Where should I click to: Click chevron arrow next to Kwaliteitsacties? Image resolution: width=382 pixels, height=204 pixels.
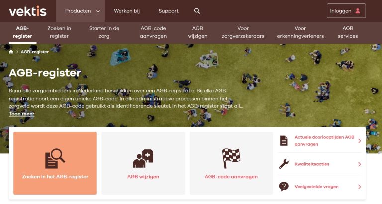pyautogui.click(x=359, y=164)
